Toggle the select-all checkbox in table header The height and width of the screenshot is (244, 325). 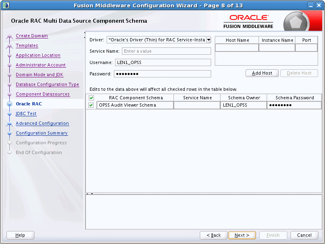click(x=91, y=98)
